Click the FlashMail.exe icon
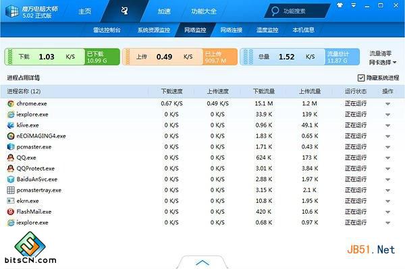The image size is (405, 269). [11, 212]
